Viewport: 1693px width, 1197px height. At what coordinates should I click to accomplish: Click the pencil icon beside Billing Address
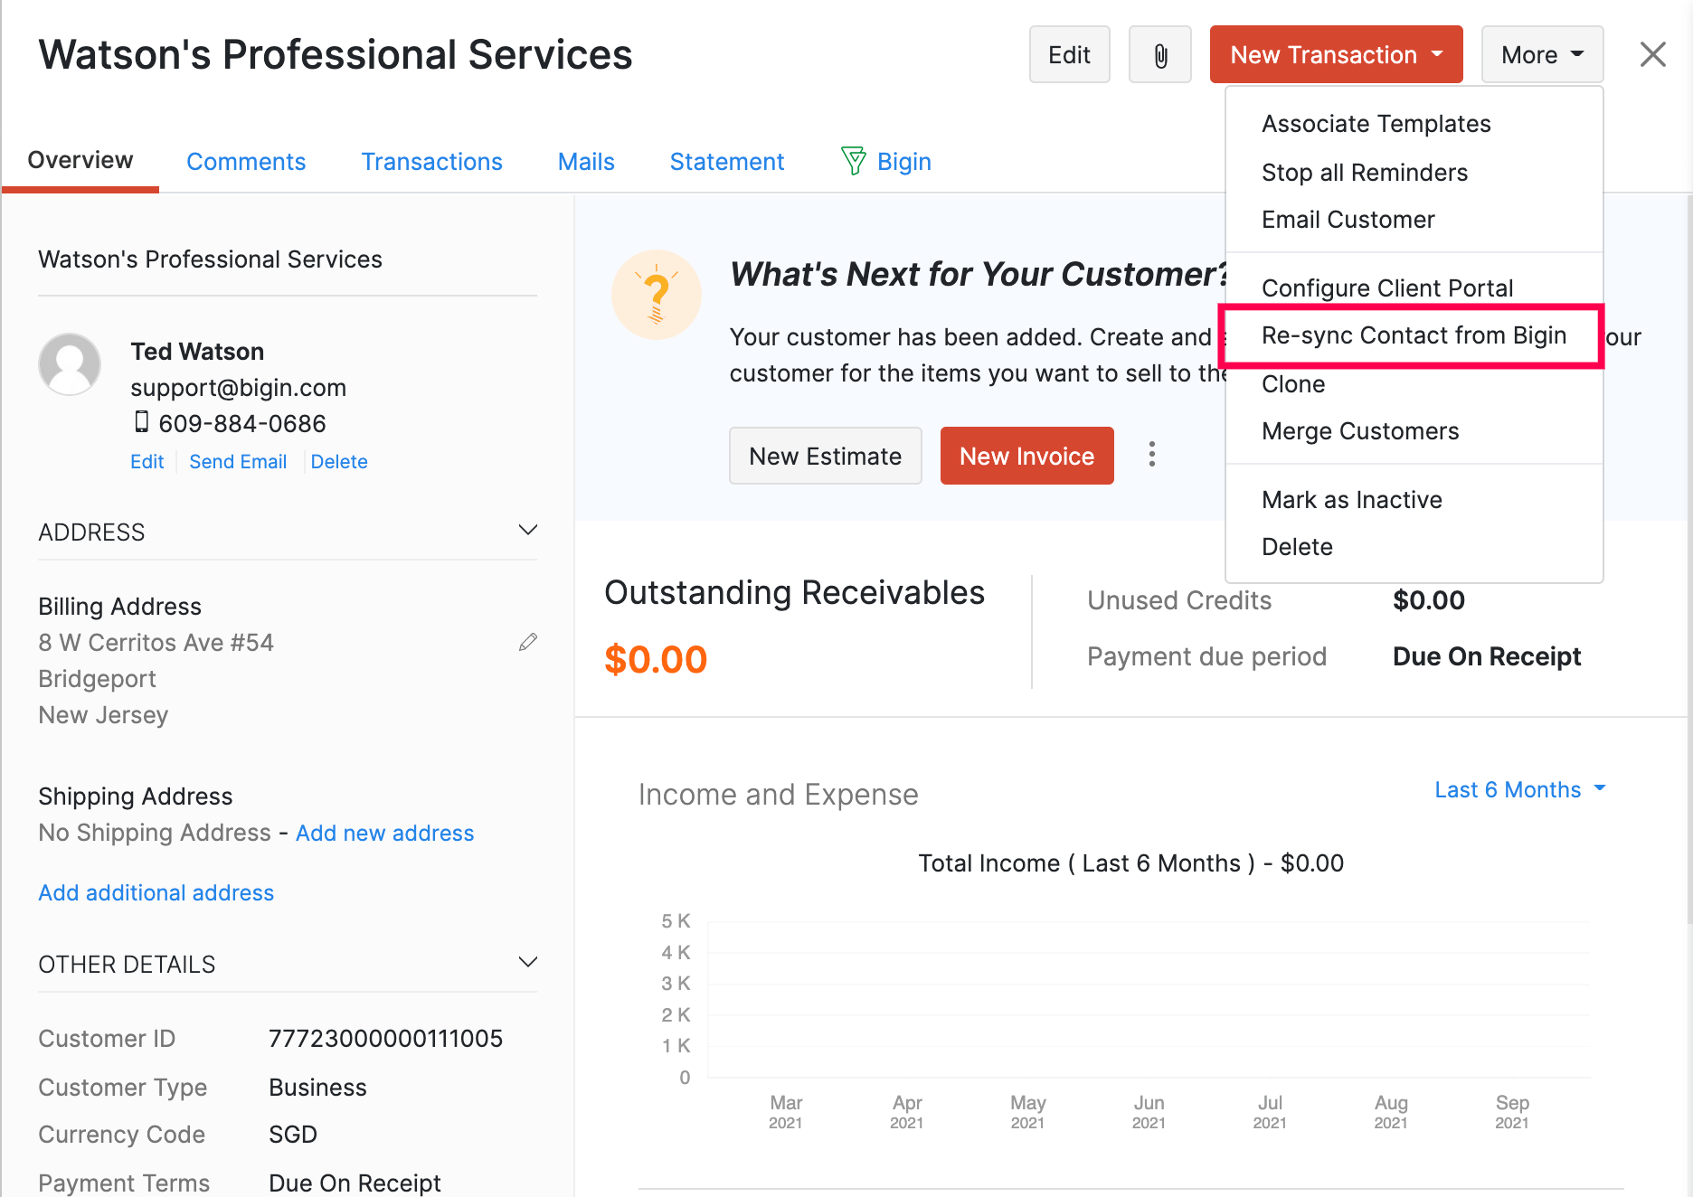pos(528,642)
